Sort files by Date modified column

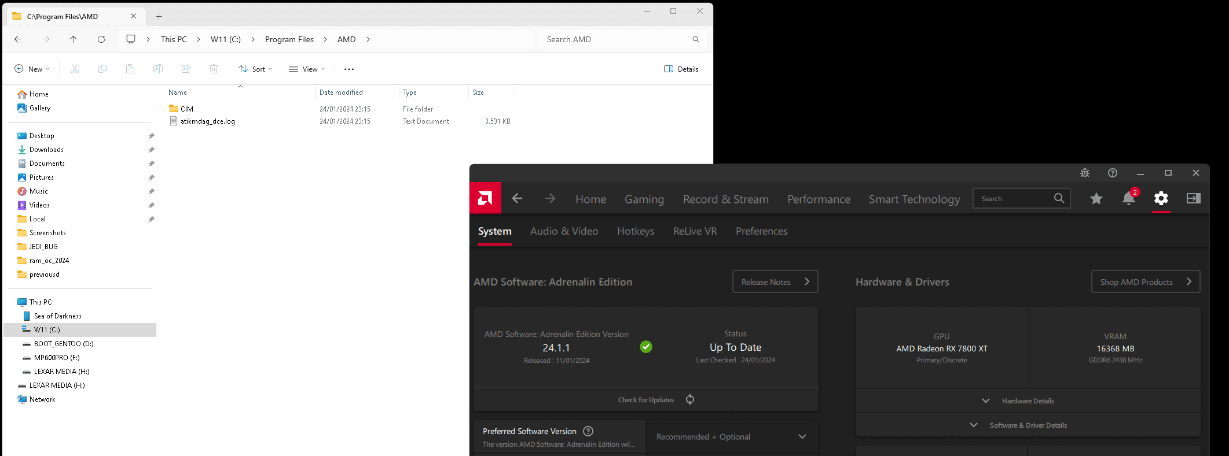tap(341, 92)
